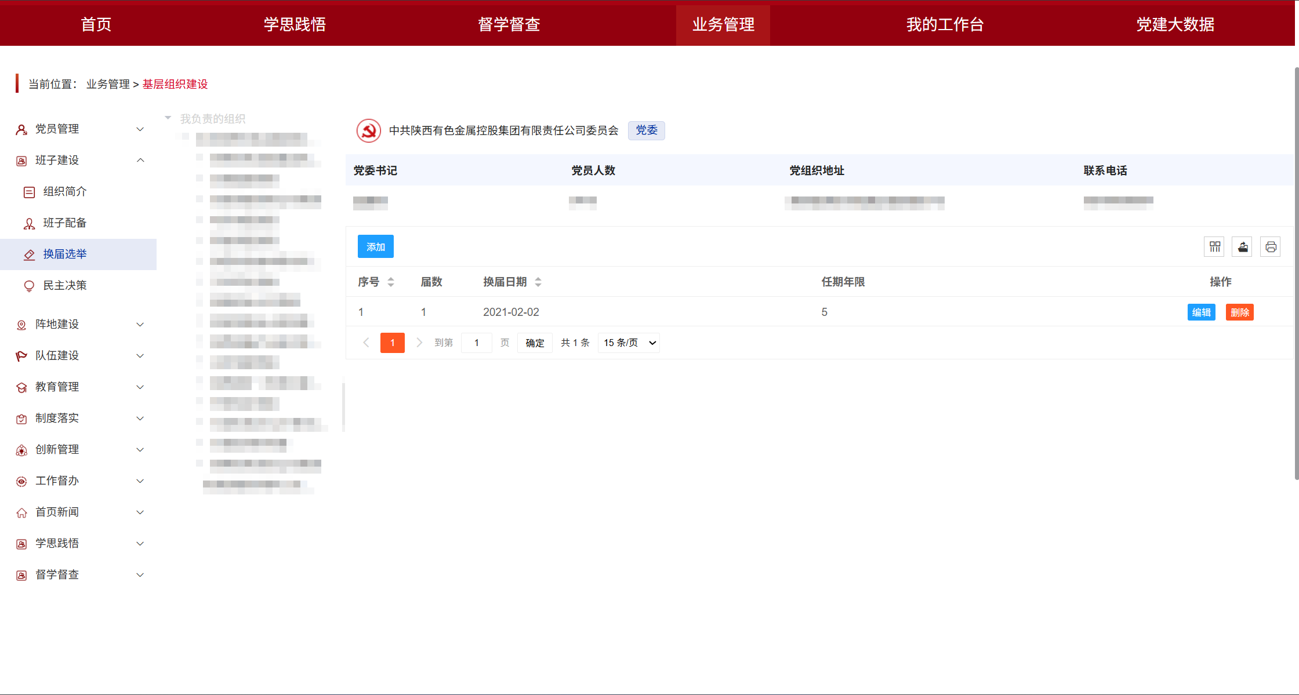Click the 首页新闻 home icon in sidebar

coord(21,512)
